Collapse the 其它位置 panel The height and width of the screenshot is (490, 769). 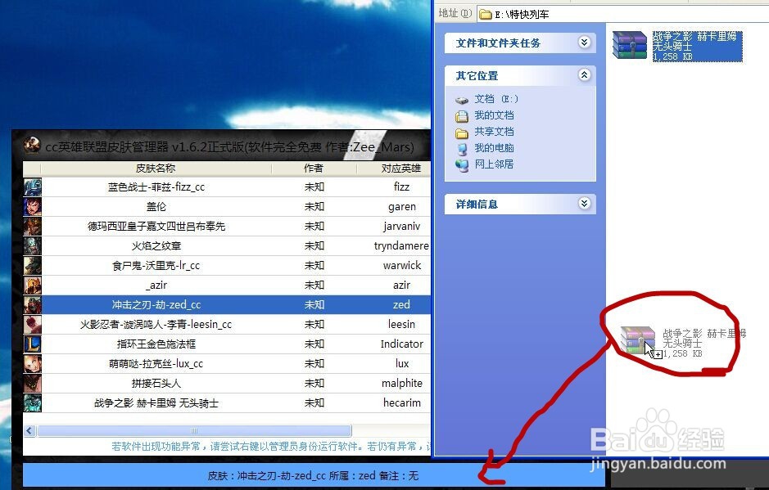point(584,75)
